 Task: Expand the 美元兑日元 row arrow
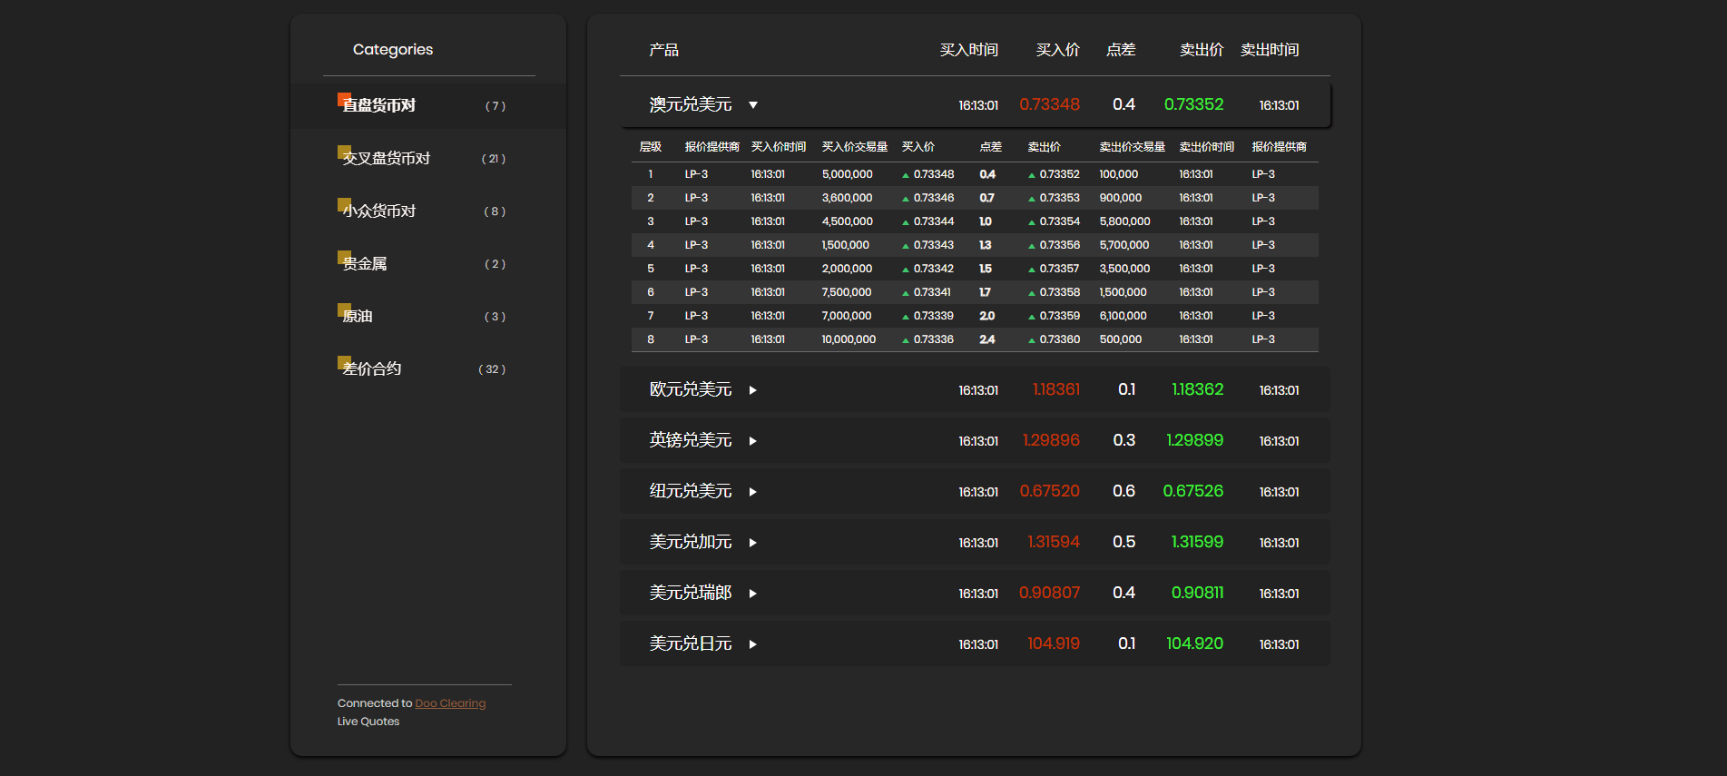(x=753, y=644)
